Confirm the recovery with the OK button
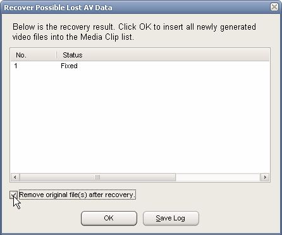The height and width of the screenshot is (235, 282). (109, 218)
